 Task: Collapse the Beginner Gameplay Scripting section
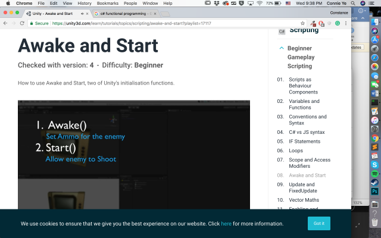[x=282, y=48]
